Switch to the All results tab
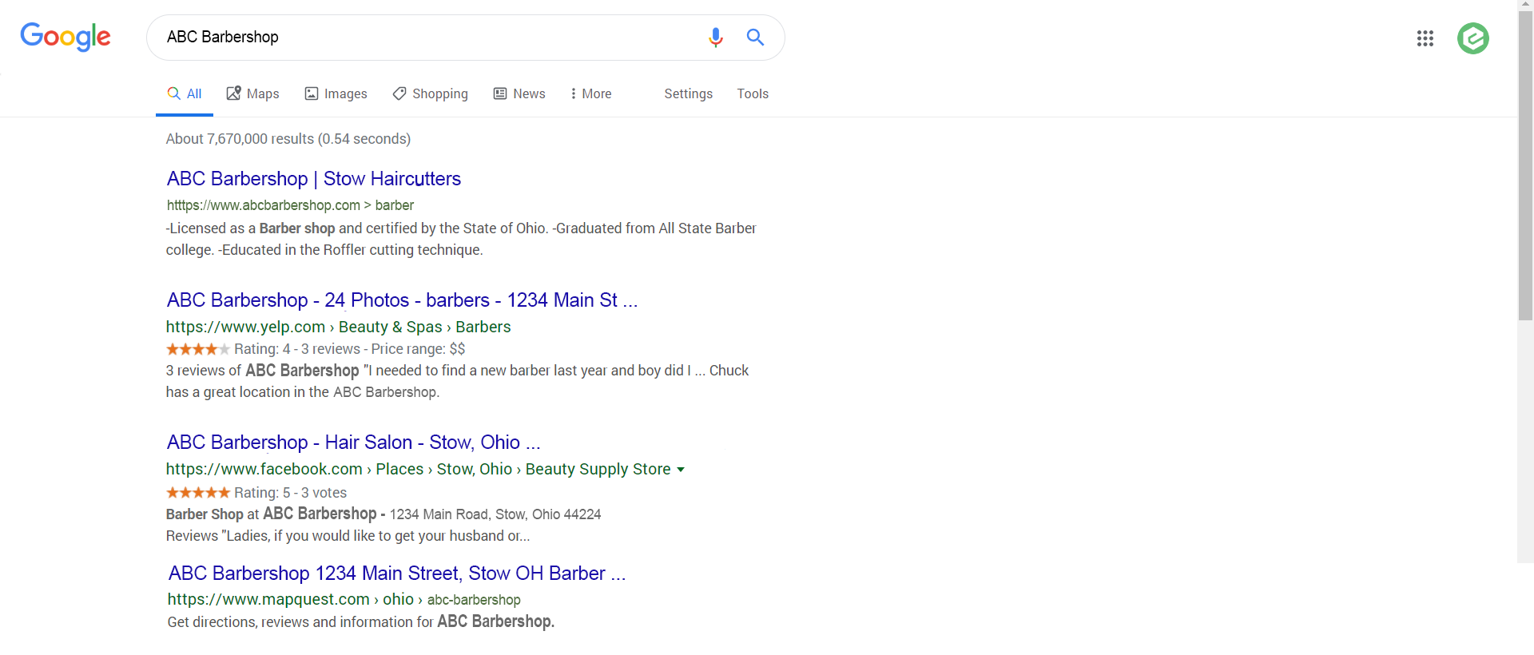Viewport: 1534px width, 655px height. pyautogui.click(x=185, y=93)
